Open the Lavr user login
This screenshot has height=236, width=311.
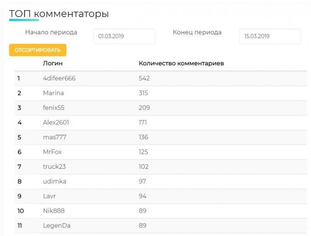[x=49, y=196]
